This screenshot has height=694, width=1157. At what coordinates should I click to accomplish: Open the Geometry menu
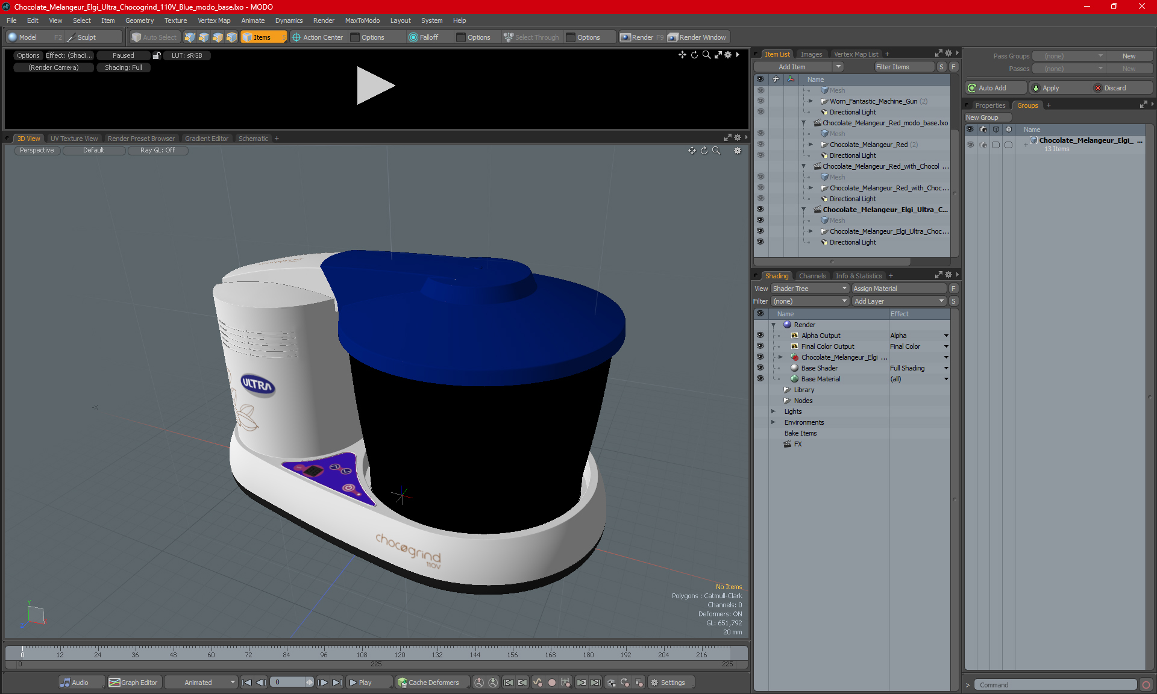[139, 20]
